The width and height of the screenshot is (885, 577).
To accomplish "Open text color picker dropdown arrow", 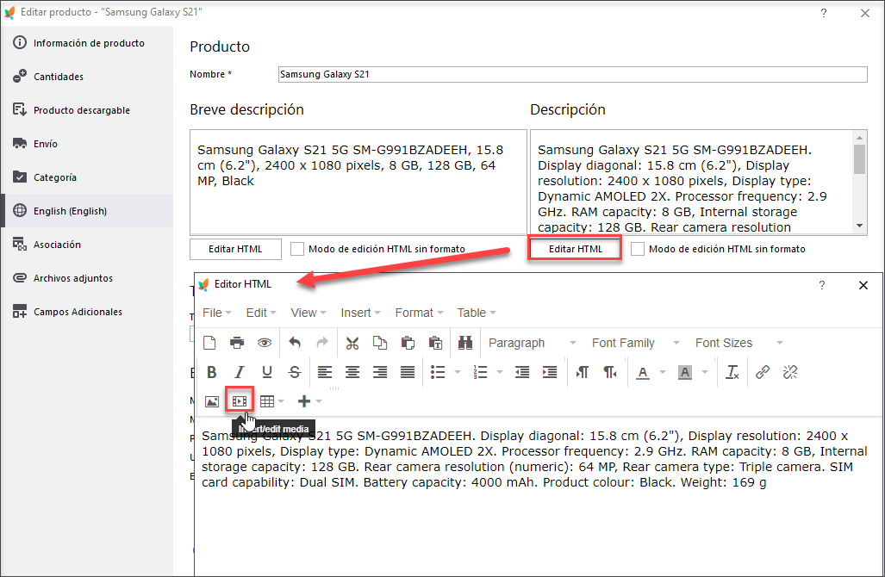I will 663,372.
